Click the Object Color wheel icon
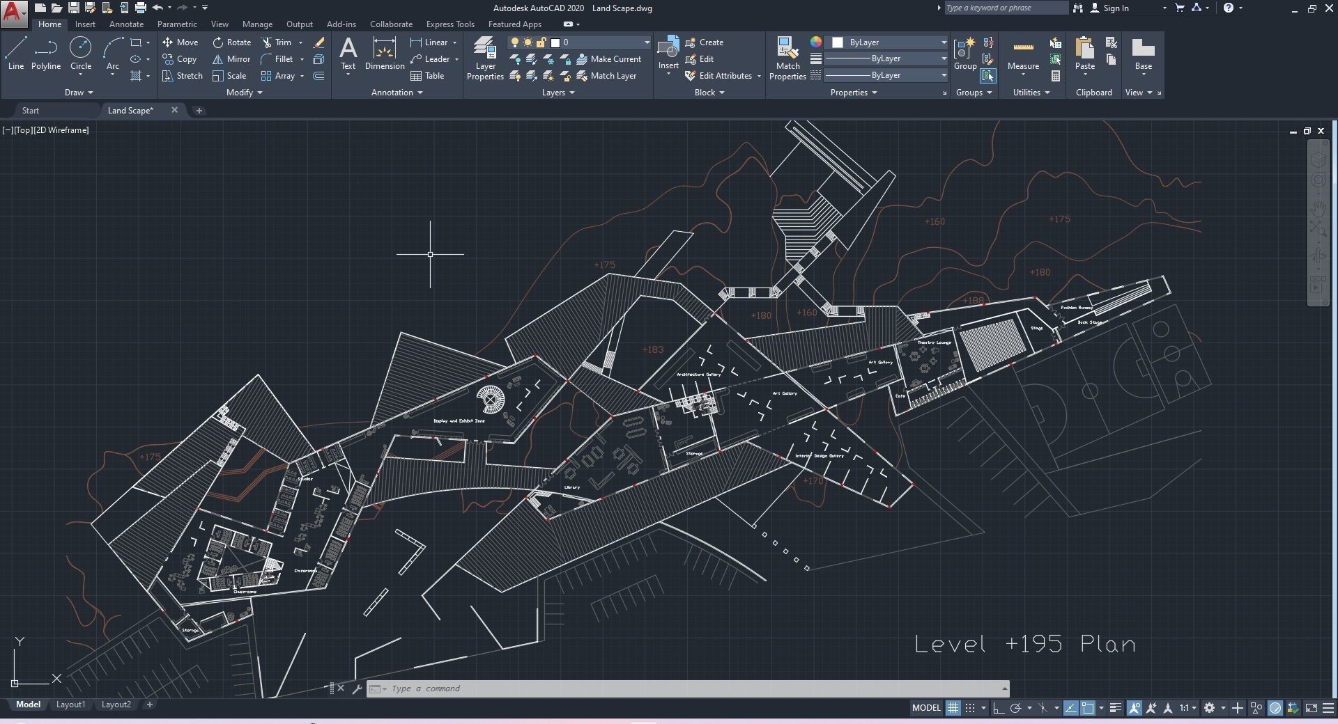Image resolution: width=1338 pixels, height=724 pixels. pos(816,42)
